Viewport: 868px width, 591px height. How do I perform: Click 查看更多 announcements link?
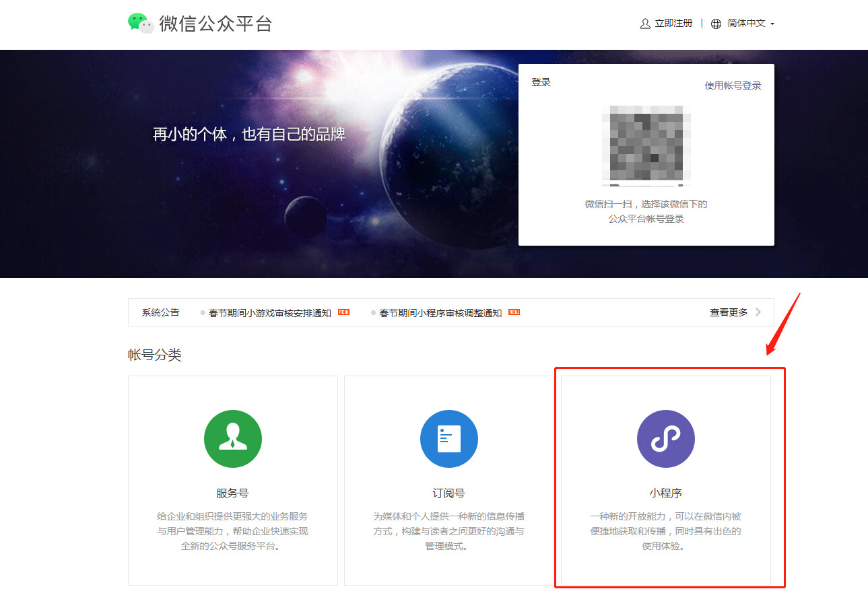(x=729, y=312)
